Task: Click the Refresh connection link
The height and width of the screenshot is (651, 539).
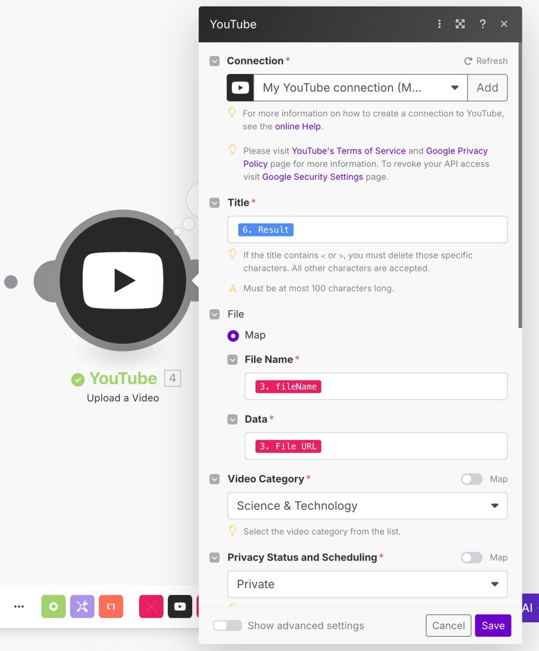Action: [486, 61]
